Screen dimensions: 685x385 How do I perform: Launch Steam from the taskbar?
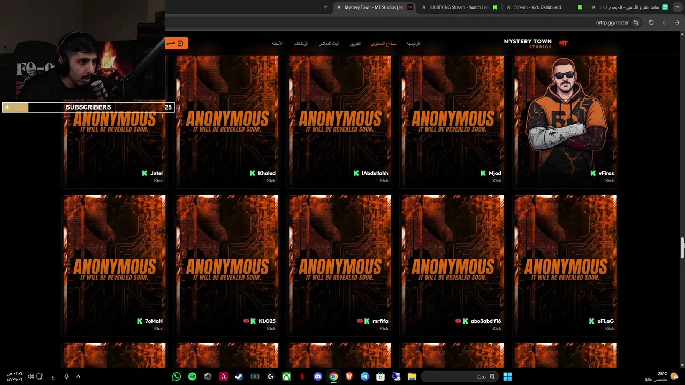click(239, 376)
